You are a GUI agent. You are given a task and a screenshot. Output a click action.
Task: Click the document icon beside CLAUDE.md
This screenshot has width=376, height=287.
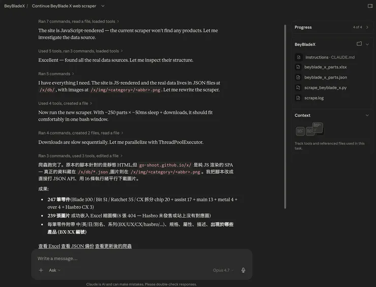[299, 57]
